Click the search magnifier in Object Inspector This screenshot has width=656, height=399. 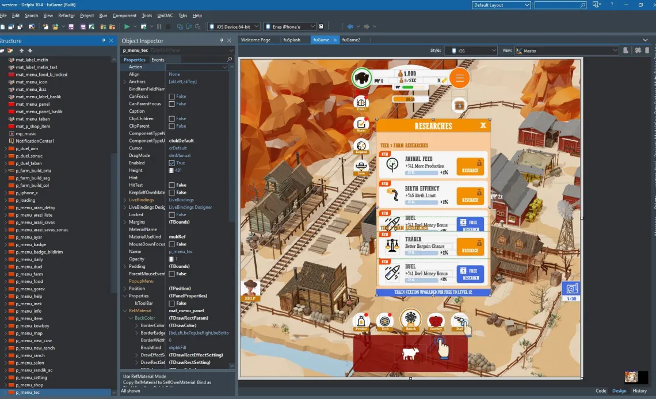click(229, 59)
